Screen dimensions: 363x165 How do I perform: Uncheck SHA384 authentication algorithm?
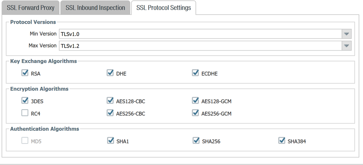click(282, 141)
